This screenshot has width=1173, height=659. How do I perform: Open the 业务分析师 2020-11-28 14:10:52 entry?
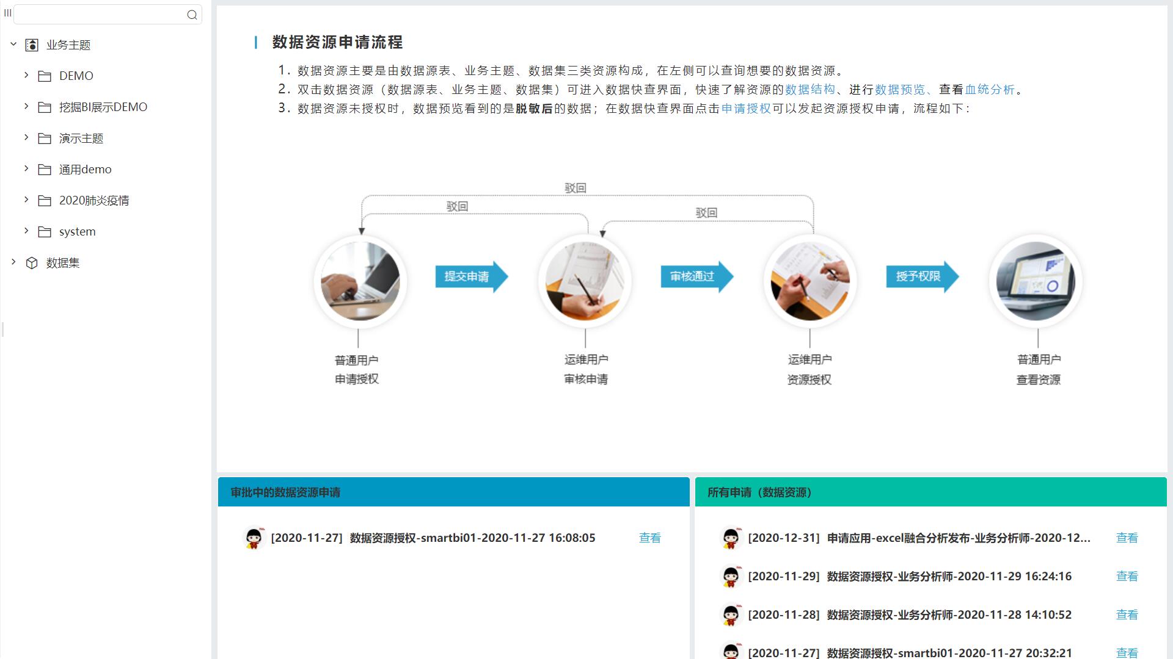(x=910, y=615)
